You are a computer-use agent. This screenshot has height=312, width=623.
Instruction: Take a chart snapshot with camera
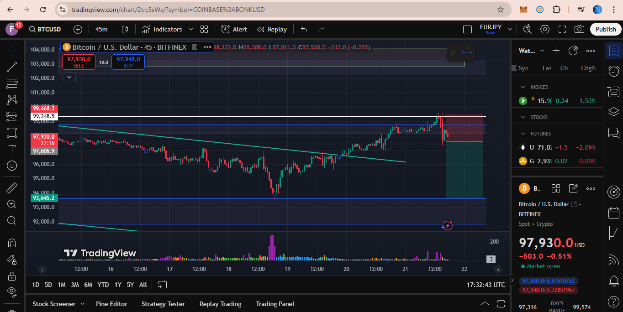580,29
